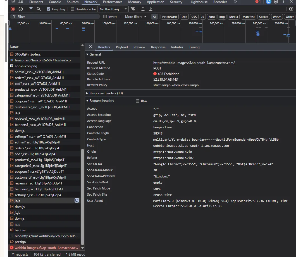This screenshot has height=257, width=296.
Task: Open the More filters dropdown
Action: [135, 17]
